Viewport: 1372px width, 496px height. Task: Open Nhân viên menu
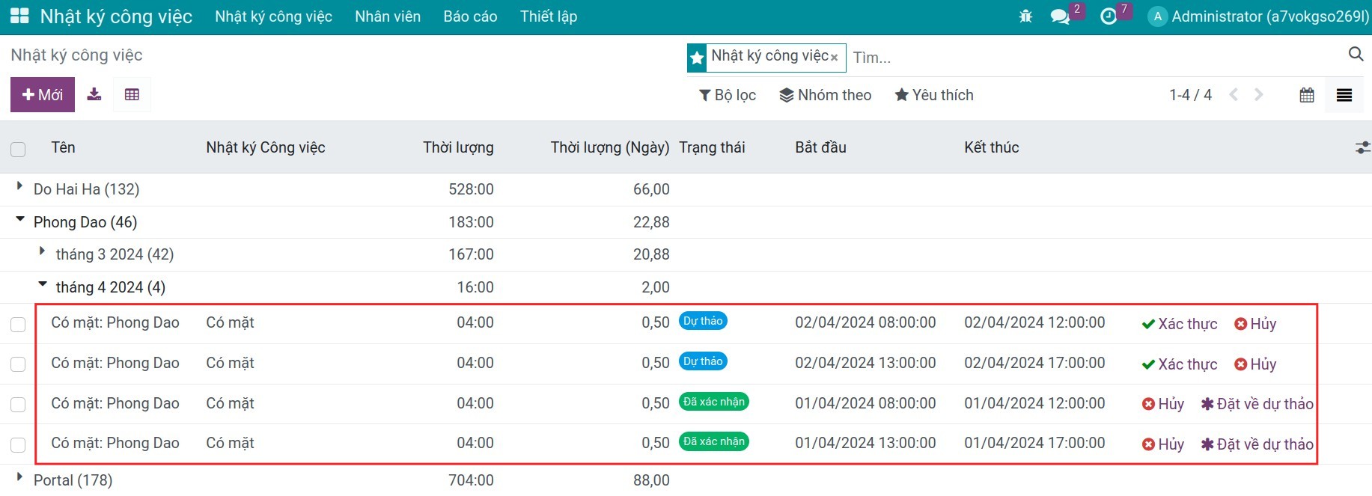388,16
